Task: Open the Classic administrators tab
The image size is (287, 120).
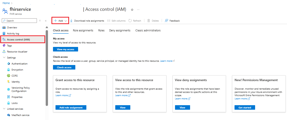Action: click(x=148, y=30)
